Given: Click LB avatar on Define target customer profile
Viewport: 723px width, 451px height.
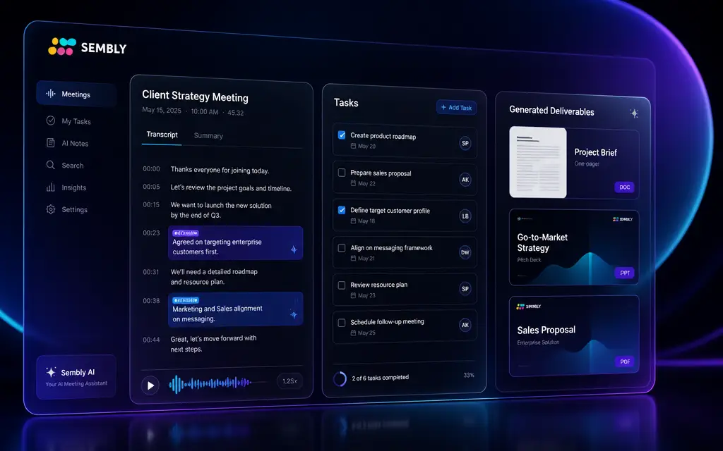Looking at the screenshot, I should [465, 216].
